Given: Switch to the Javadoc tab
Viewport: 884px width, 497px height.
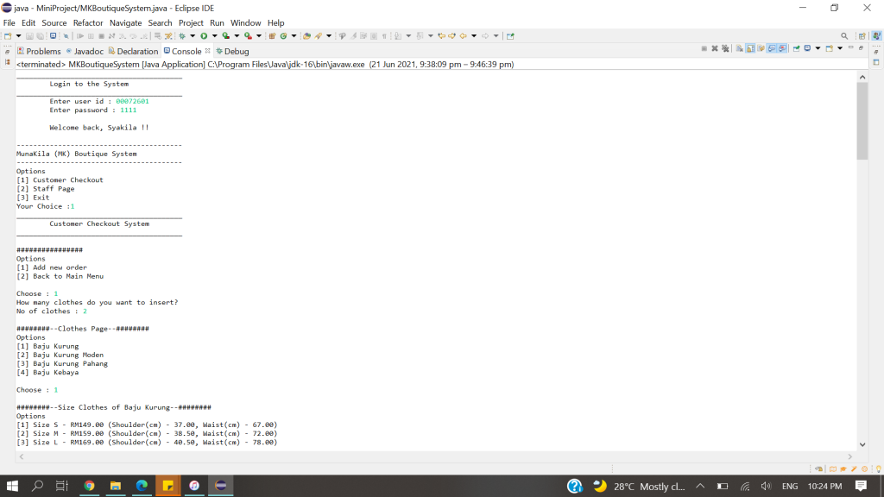Looking at the screenshot, I should 88,51.
